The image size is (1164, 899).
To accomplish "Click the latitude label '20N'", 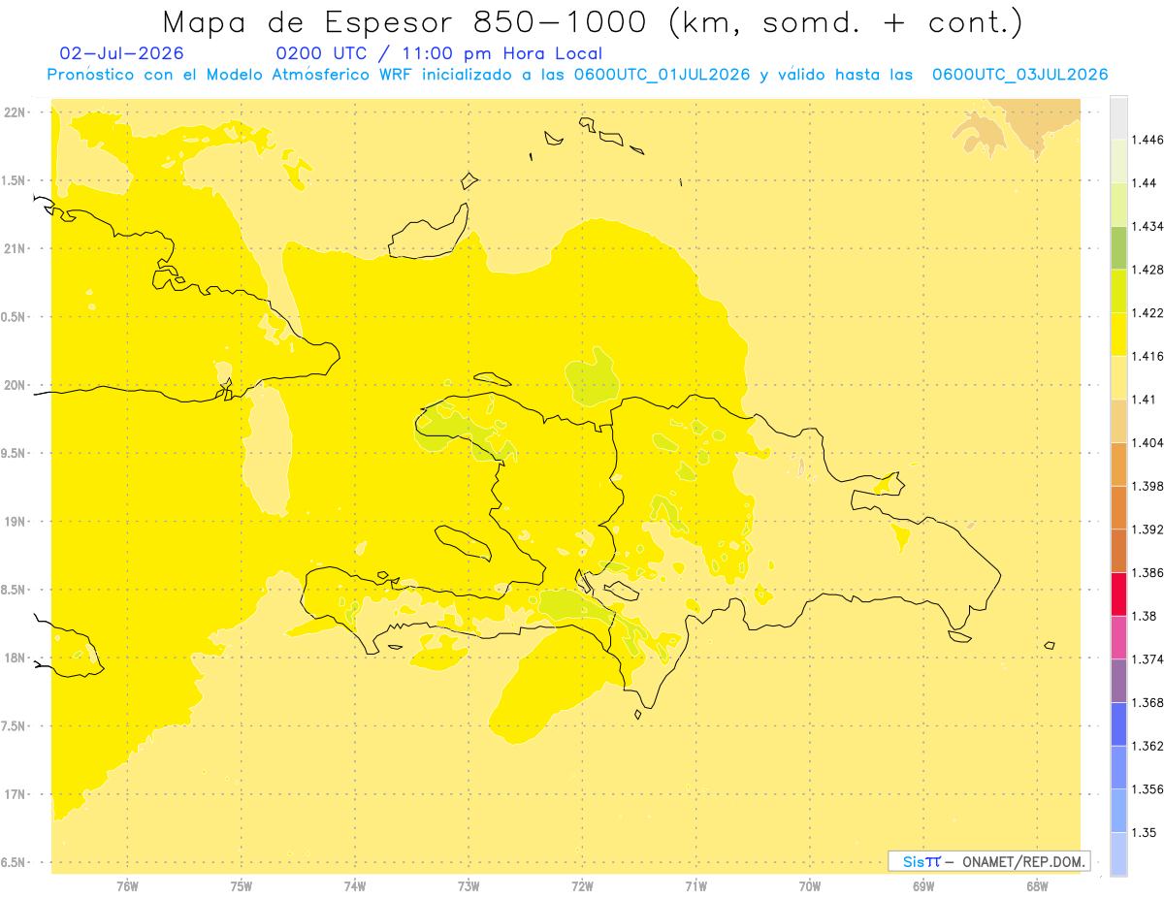I will coord(16,385).
